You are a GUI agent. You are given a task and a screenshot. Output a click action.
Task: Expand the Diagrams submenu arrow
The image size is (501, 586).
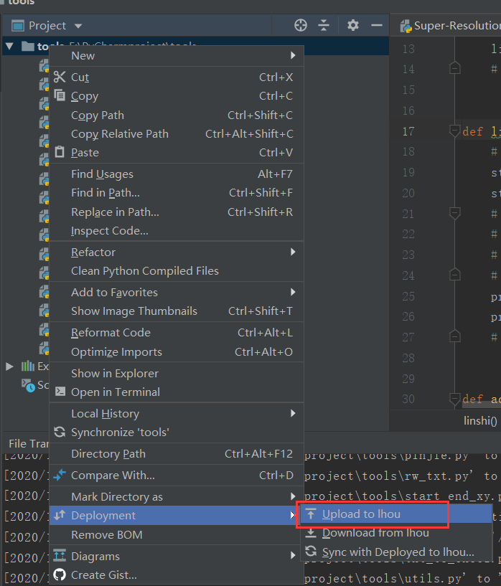pos(293,556)
